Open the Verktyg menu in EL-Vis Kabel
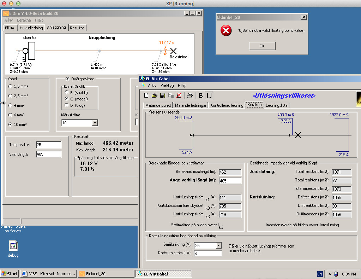Image resolution: width=361 pixels, height=279 pixels. (167, 86)
